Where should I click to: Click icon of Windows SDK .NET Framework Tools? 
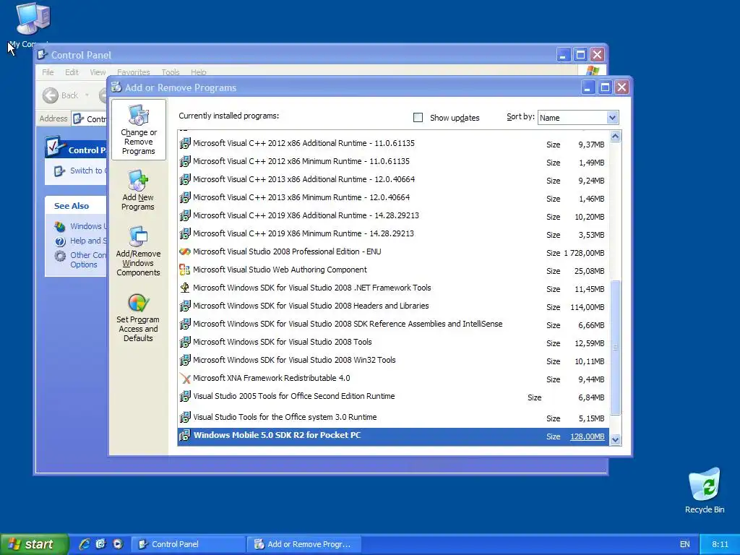pyautogui.click(x=185, y=288)
